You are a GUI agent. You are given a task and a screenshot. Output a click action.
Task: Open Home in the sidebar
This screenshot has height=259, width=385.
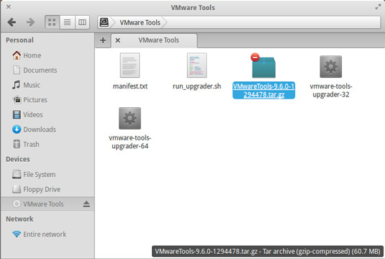coord(47,55)
